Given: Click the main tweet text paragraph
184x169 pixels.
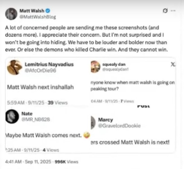Looking at the screenshot, I should 86,39.
